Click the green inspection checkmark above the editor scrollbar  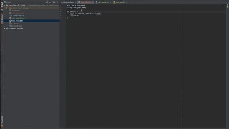click(x=225, y=5)
